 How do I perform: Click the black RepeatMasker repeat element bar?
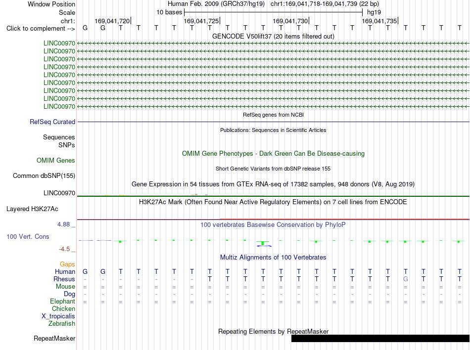tap(380, 338)
